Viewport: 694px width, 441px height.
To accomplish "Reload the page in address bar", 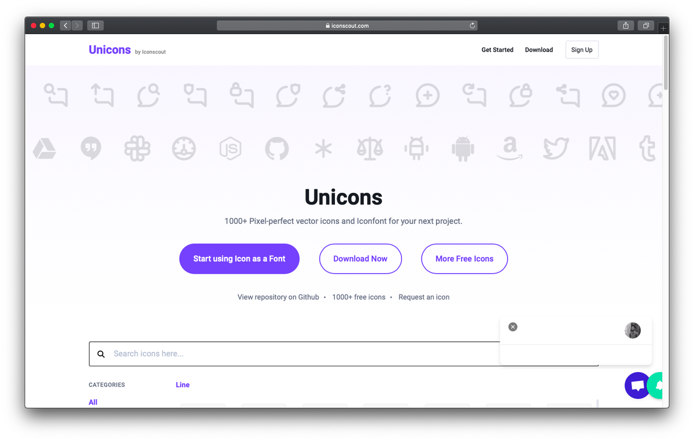I will click(x=472, y=25).
